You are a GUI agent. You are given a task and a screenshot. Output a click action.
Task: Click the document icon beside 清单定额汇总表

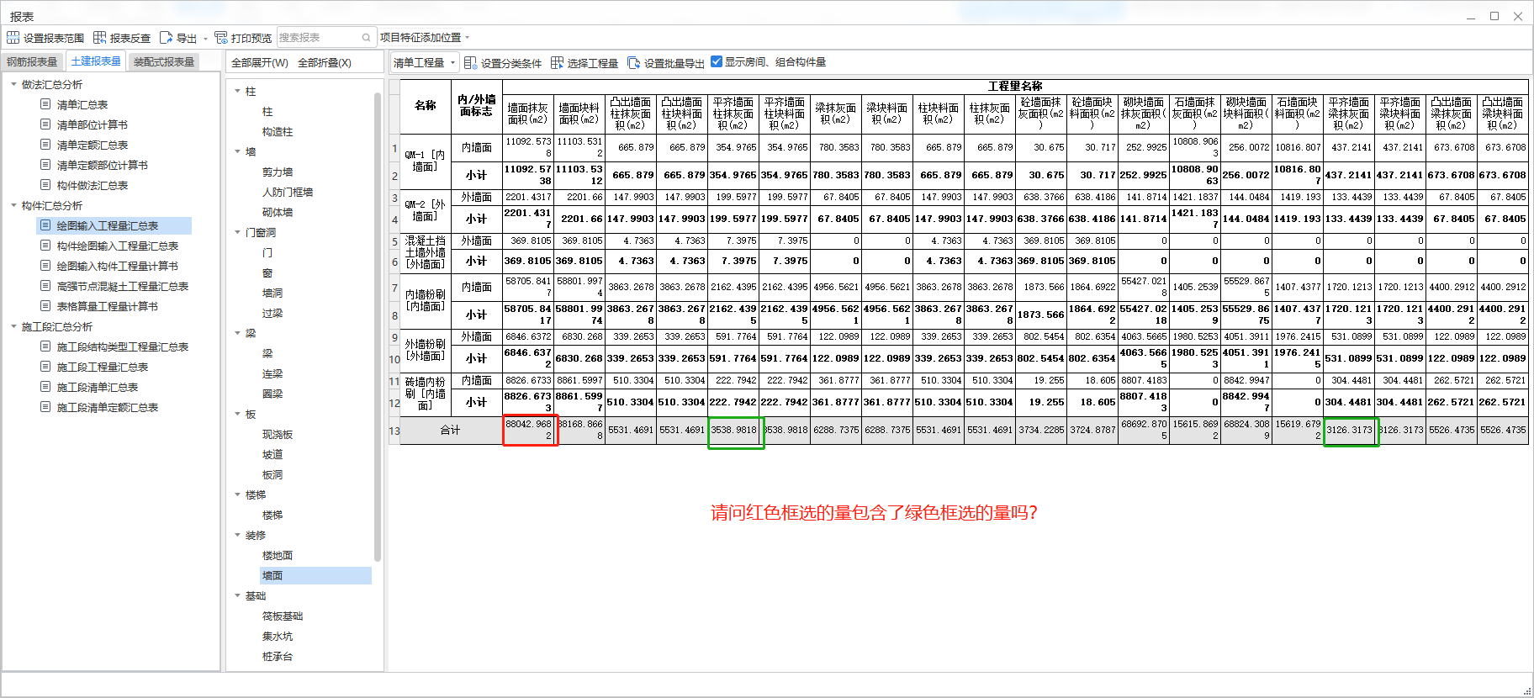click(x=45, y=145)
